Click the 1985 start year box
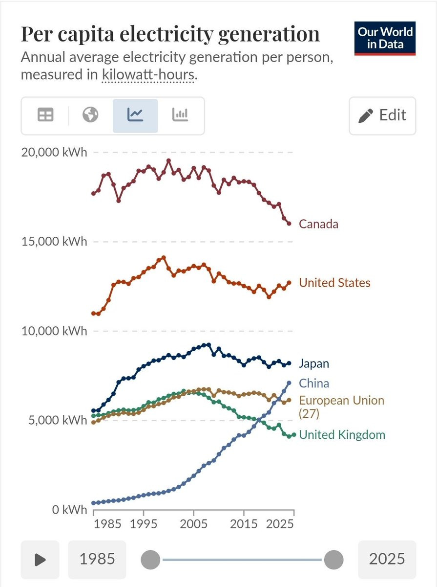Image resolution: width=437 pixels, height=587 pixels. pyautogui.click(x=97, y=560)
